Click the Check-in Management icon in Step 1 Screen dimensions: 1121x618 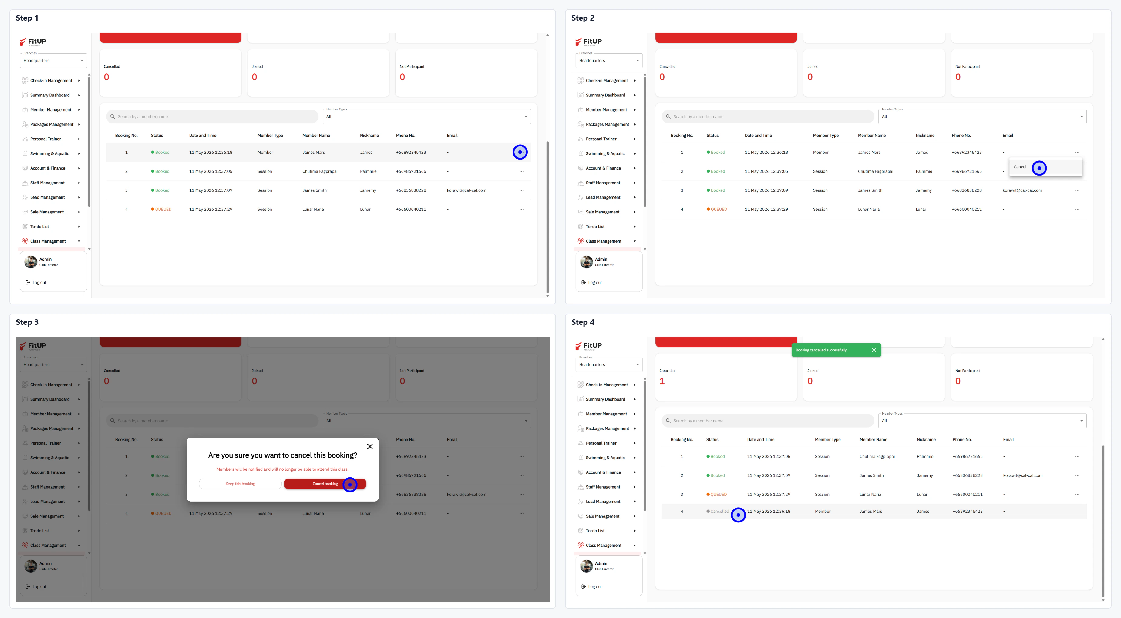pos(25,81)
